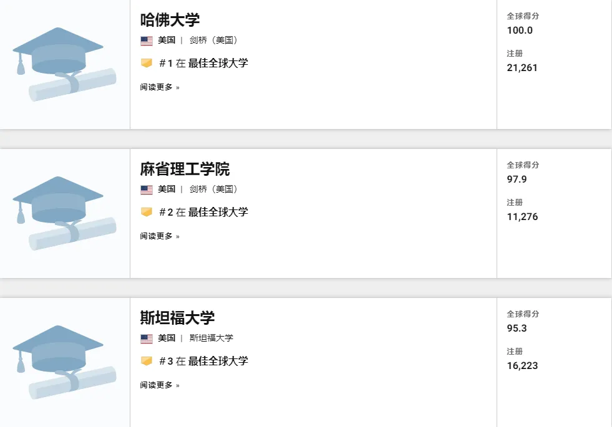Open the 哈佛大学 title link
The width and height of the screenshot is (612, 427).
[170, 20]
